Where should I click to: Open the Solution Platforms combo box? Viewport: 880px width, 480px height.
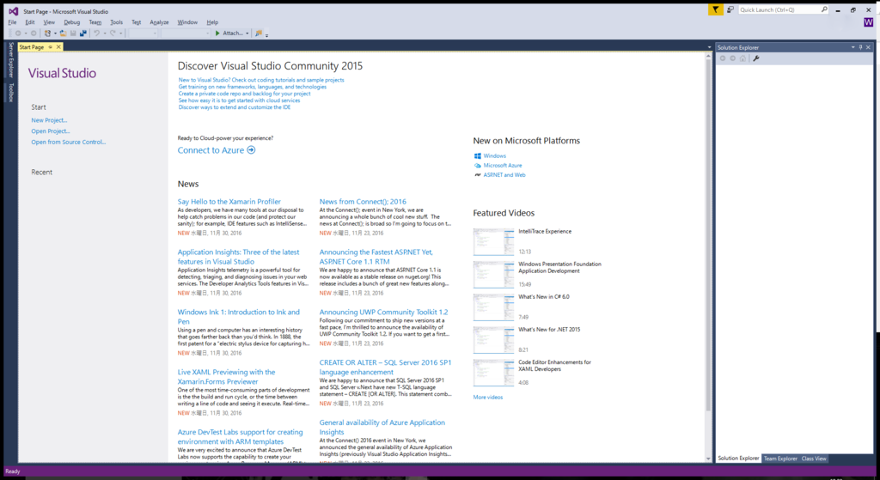click(186, 33)
